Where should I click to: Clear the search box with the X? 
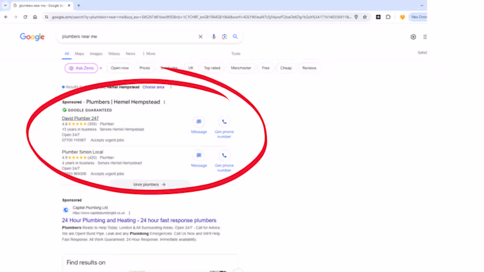coord(201,37)
